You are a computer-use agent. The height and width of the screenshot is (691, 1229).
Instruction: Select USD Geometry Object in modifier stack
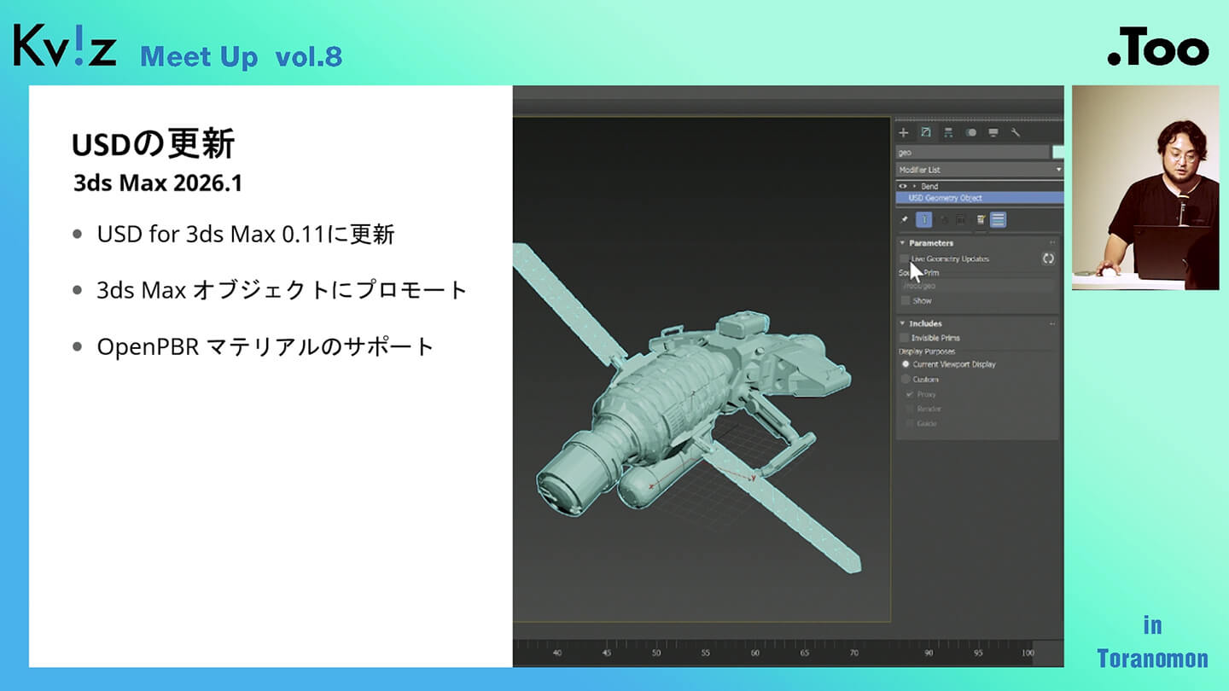coord(945,198)
